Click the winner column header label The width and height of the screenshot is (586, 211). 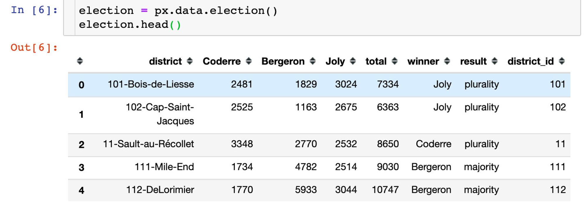pos(423,61)
